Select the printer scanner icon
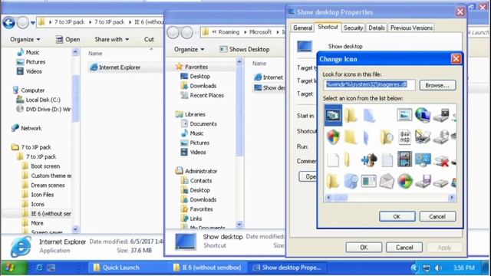This screenshot has height=276, width=491. tap(423, 137)
